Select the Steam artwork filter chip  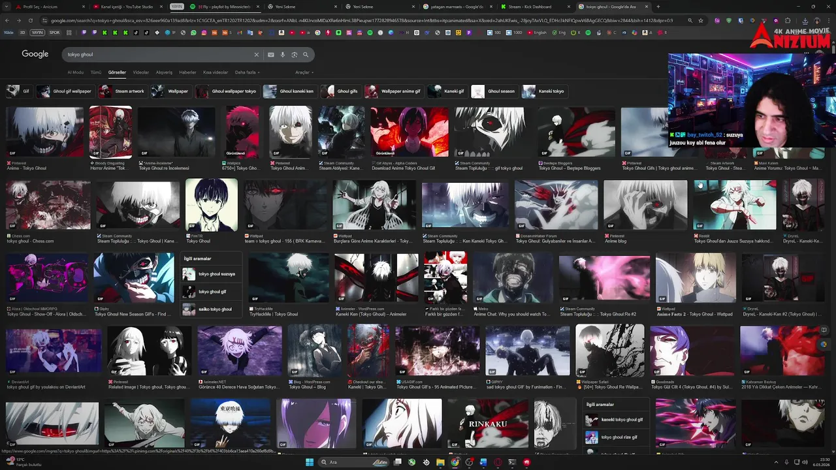click(x=122, y=91)
